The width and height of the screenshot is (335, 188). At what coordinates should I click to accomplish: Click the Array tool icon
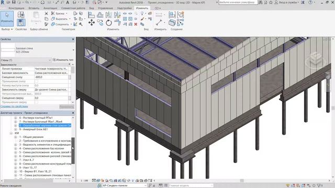click(125, 19)
